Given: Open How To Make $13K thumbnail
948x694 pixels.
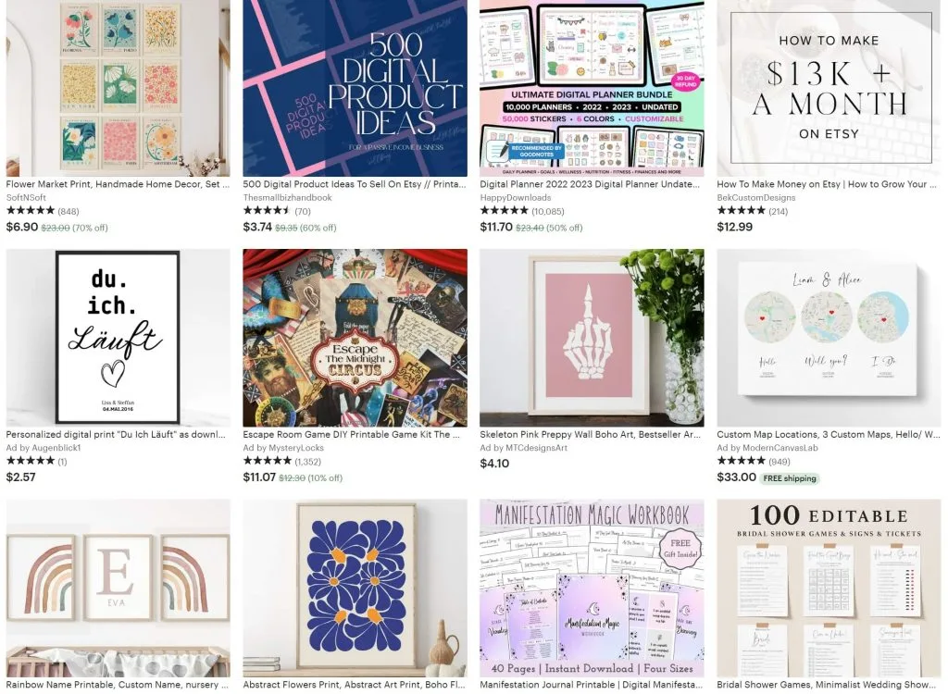Looking at the screenshot, I should tap(829, 88).
